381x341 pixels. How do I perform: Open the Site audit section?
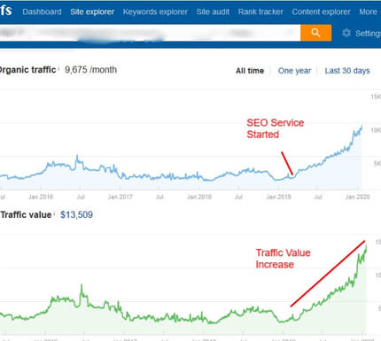click(x=213, y=12)
